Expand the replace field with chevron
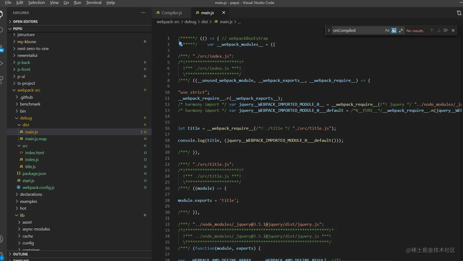Screen dimensions: 463x261 329,30
